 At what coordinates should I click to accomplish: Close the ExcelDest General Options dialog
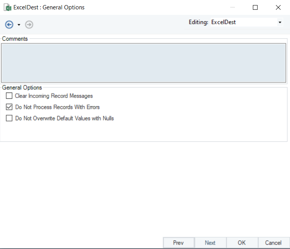(x=278, y=7)
